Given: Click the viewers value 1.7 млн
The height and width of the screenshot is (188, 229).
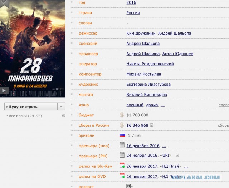Looking at the screenshot, I should click(x=135, y=136).
